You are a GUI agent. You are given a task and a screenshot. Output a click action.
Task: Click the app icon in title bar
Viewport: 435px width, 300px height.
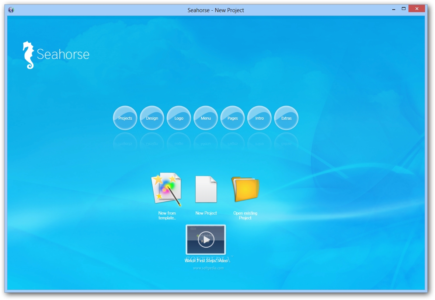11,10
